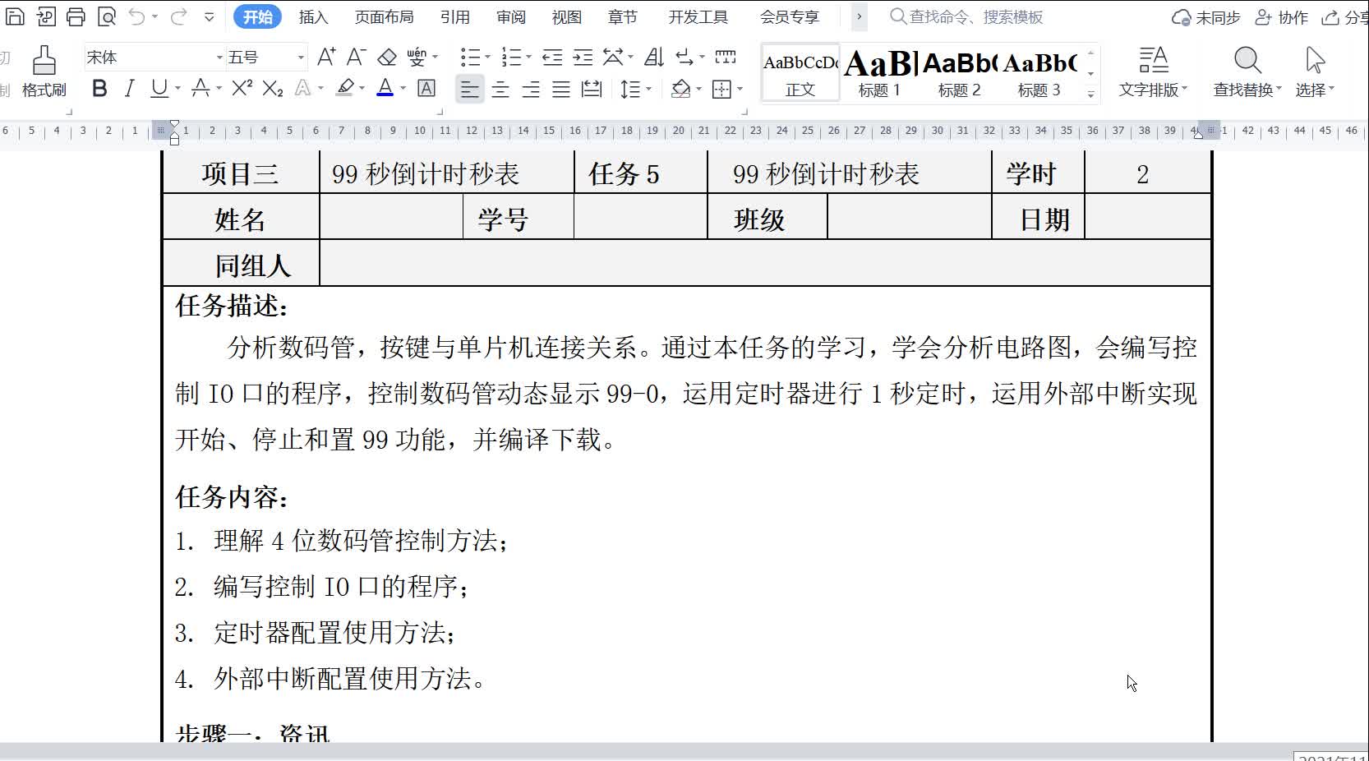Click the show paragraph marks icon

click(x=684, y=57)
